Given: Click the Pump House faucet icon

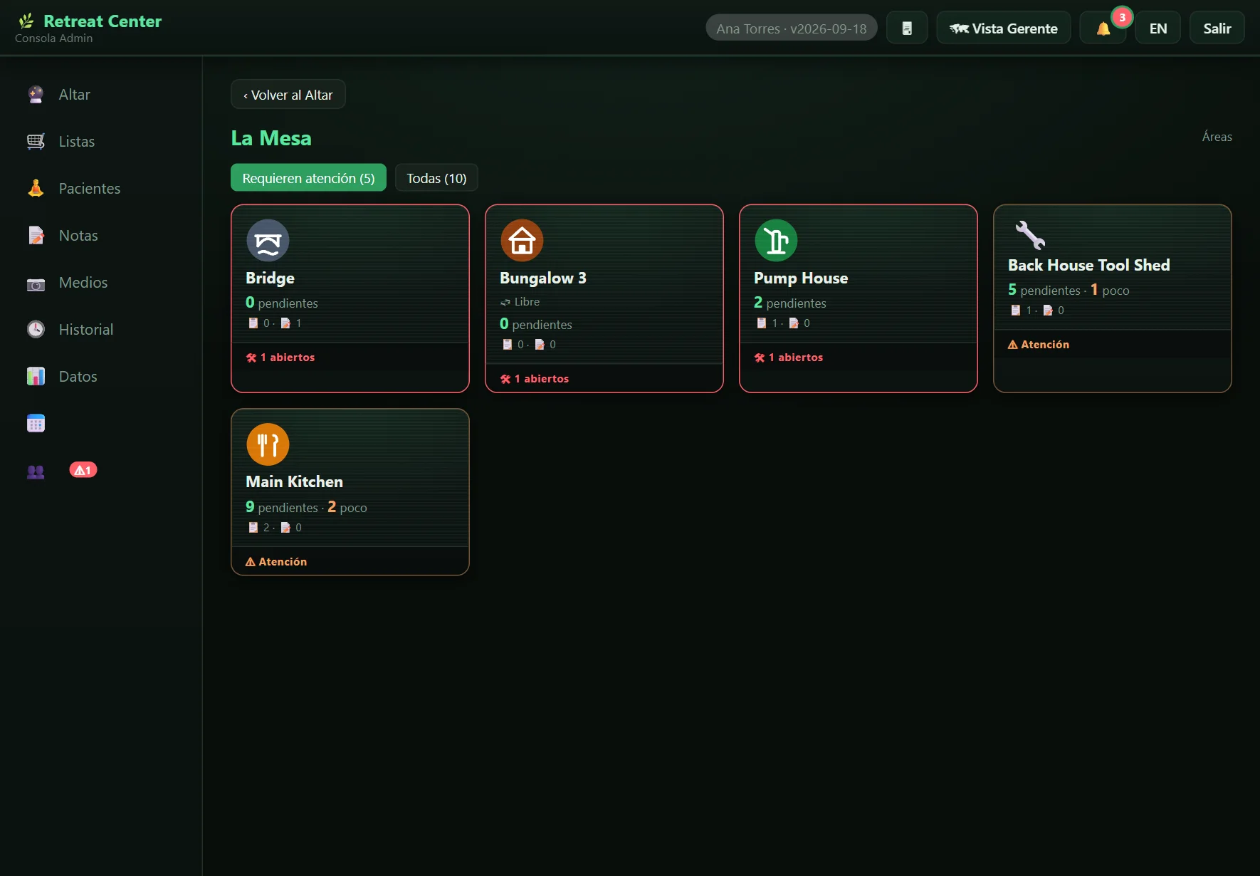Looking at the screenshot, I should [x=776, y=241].
